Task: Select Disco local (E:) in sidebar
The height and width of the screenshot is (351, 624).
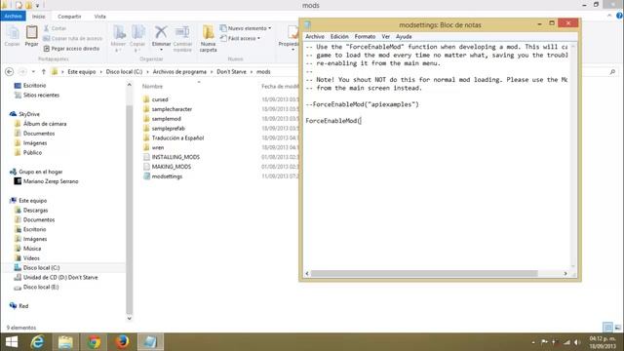Action: click(x=41, y=287)
